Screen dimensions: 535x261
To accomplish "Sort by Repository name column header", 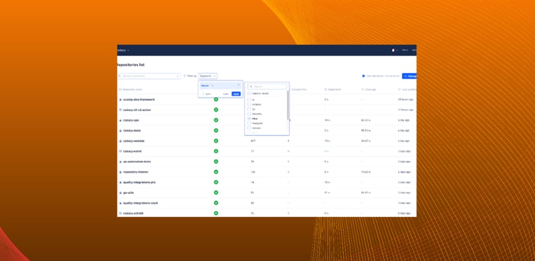I will (x=133, y=89).
